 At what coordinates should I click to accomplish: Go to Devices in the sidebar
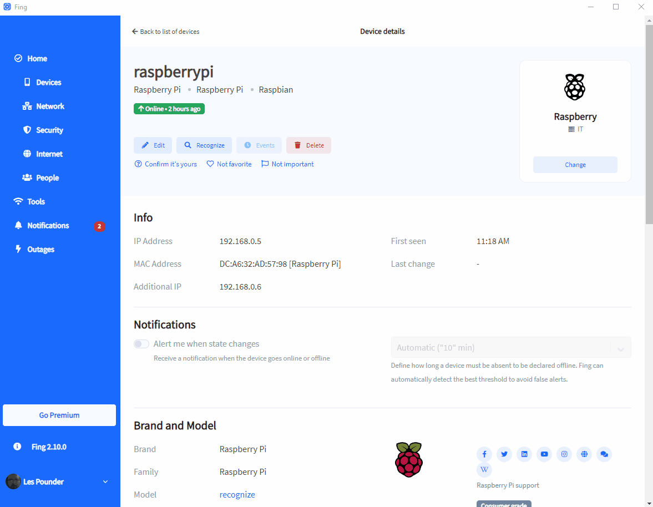tap(43, 83)
